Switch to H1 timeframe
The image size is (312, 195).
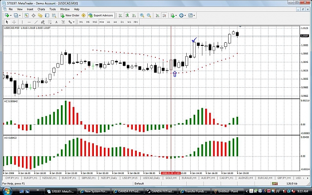point(108,22)
